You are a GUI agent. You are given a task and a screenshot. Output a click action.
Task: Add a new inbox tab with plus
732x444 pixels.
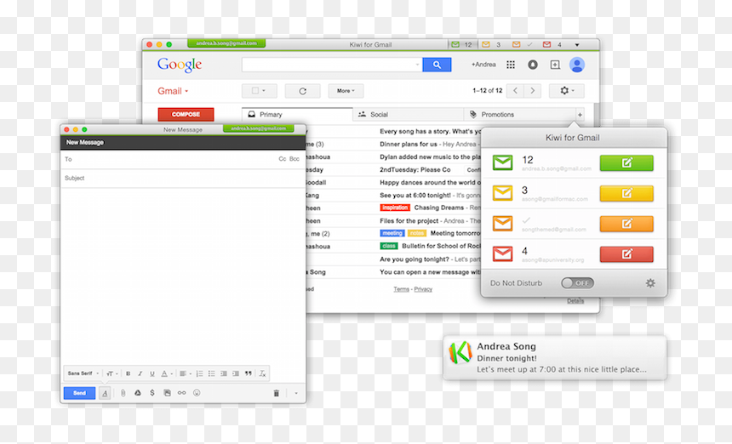point(580,114)
